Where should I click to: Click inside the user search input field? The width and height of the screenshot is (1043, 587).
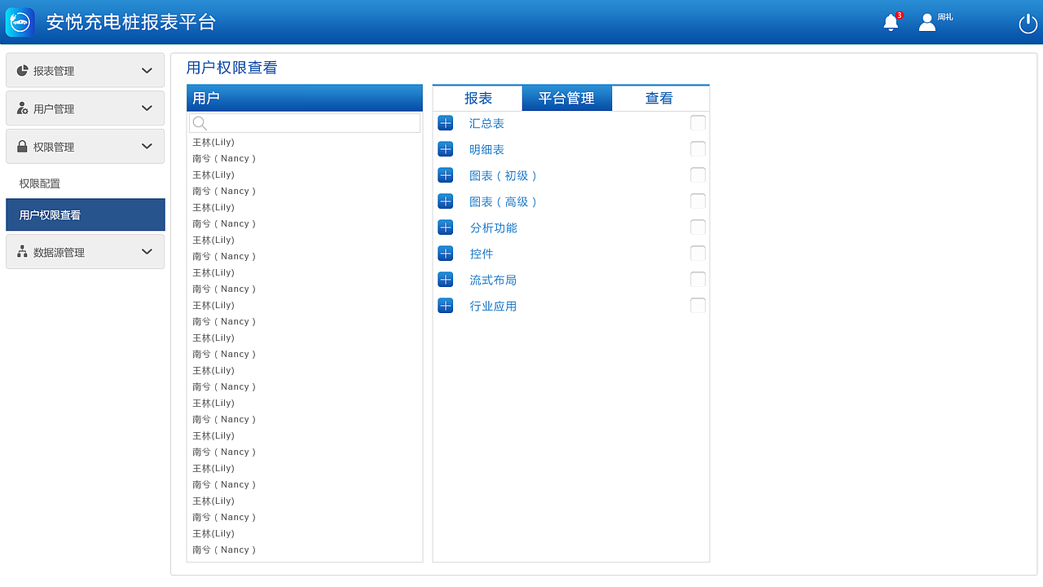click(310, 122)
